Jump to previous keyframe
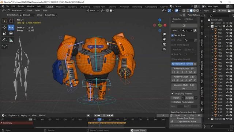The image size is (234, 132). (x=99, y=115)
